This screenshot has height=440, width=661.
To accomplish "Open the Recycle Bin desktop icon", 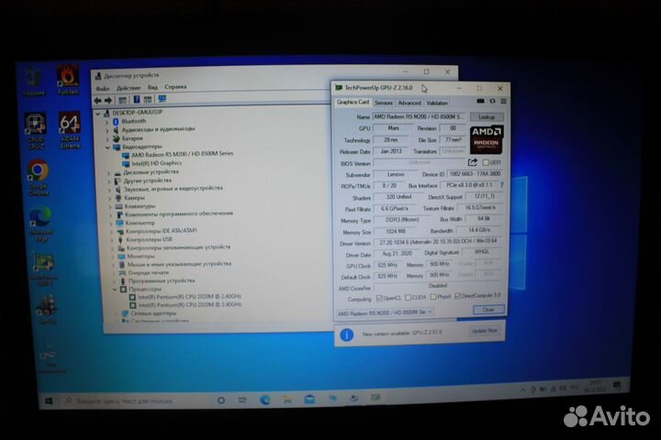I will [33, 81].
